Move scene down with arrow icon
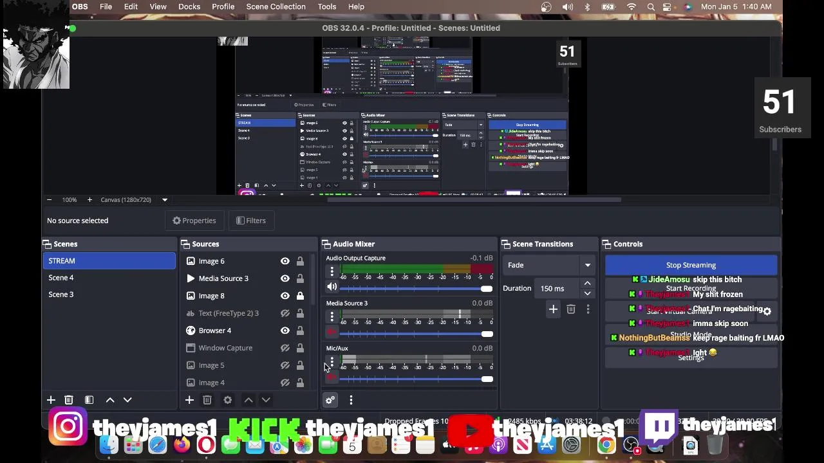The image size is (824, 463). coord(127,400)
